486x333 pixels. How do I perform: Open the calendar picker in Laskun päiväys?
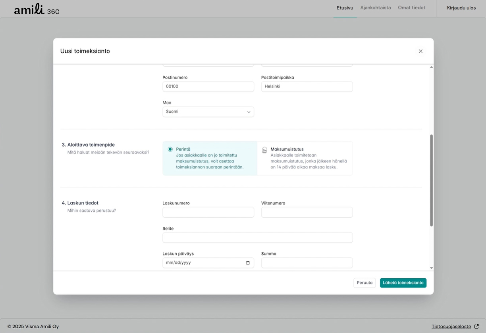pos(248,263)
